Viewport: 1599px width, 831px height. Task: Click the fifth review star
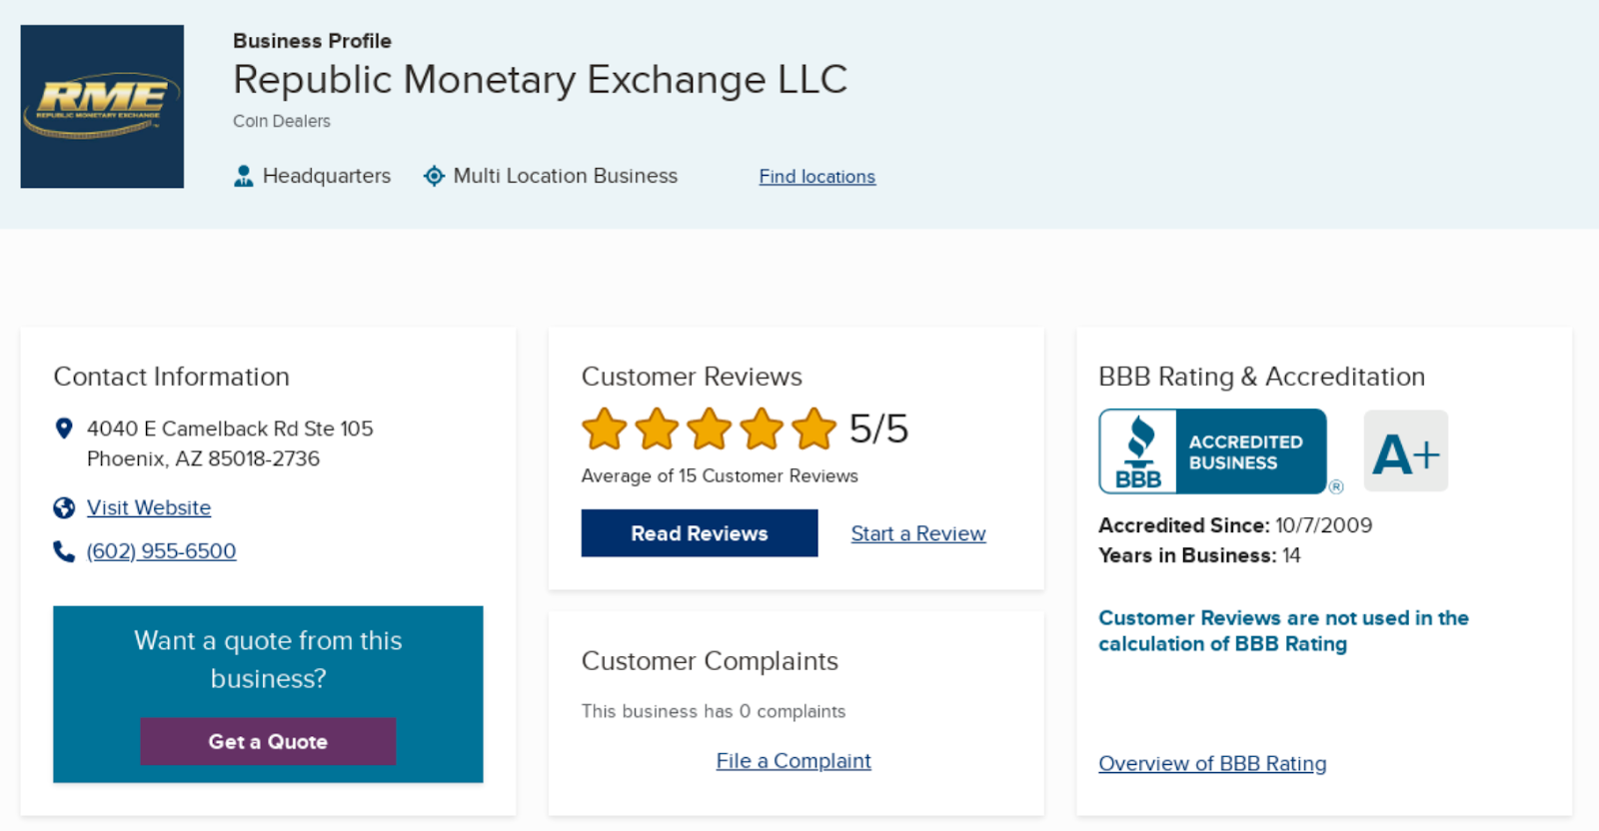point(813,428)
